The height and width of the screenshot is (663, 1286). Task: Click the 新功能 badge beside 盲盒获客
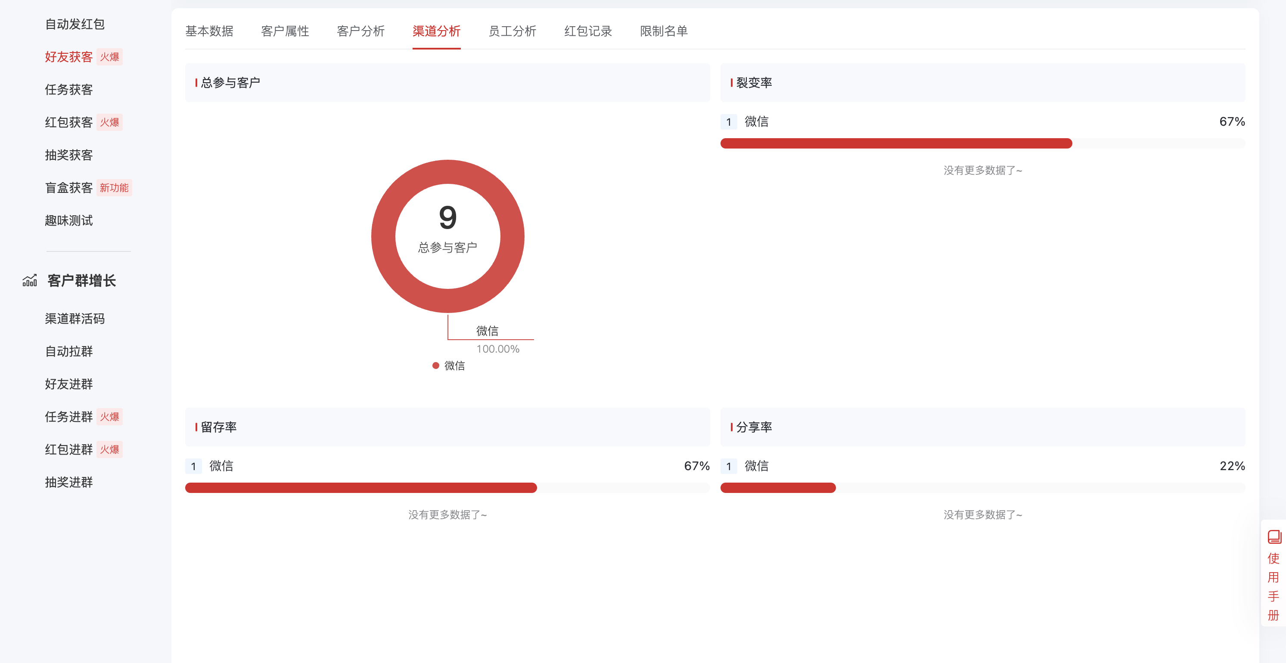coord(114,188)
